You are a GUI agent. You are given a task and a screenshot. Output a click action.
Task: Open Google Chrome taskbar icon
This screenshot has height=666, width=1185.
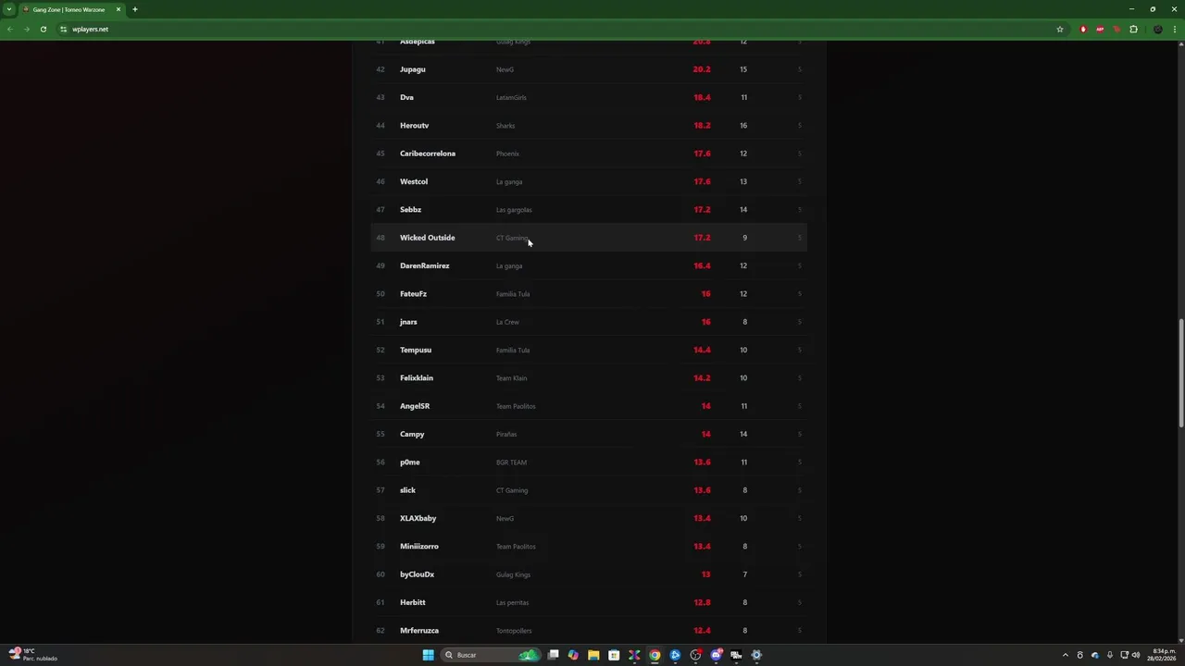(655, 655)
